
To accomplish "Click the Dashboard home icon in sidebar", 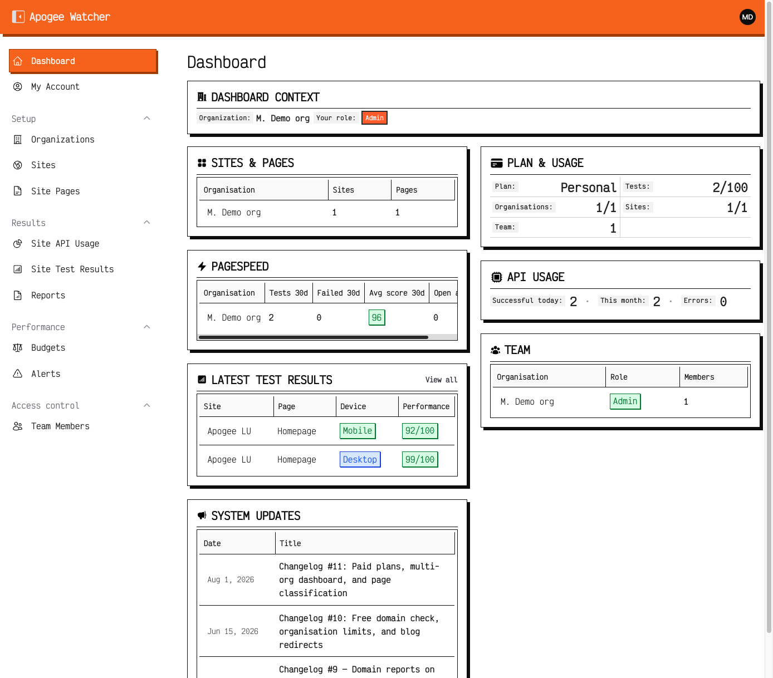I will (x=18, y=61).
